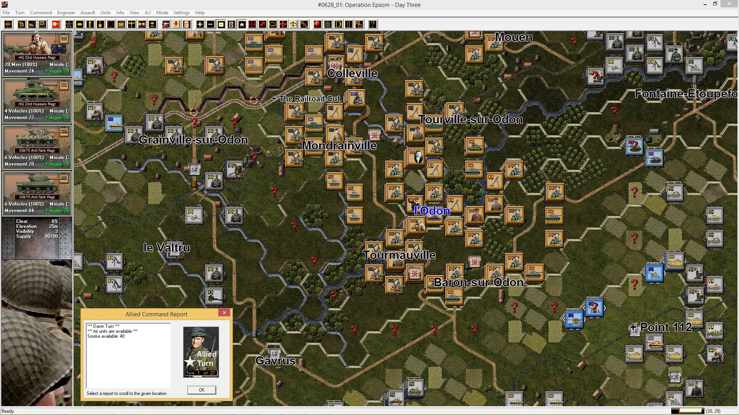Click the Allied Turn commander portrait
739x415 pixels.
click(x=201, y=352)
